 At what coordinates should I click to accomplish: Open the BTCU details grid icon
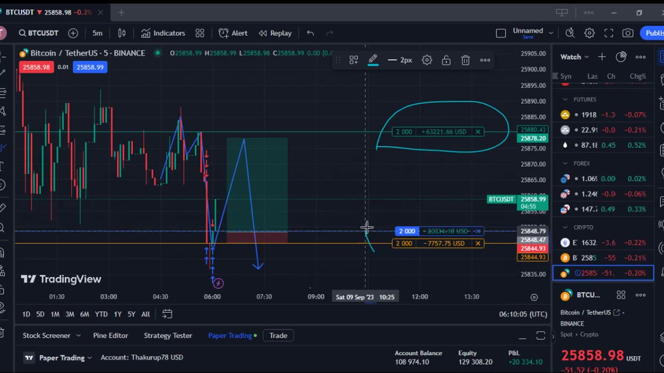(621, 295)
